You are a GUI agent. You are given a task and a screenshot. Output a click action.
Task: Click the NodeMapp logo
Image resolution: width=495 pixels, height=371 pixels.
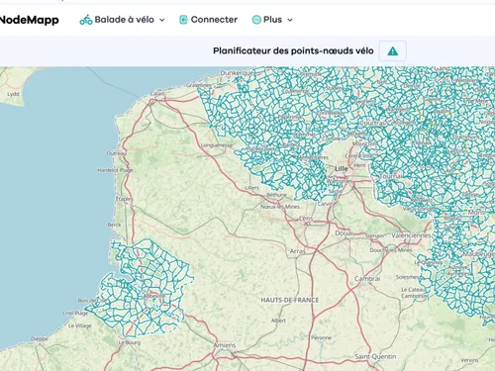click(29, 20)
